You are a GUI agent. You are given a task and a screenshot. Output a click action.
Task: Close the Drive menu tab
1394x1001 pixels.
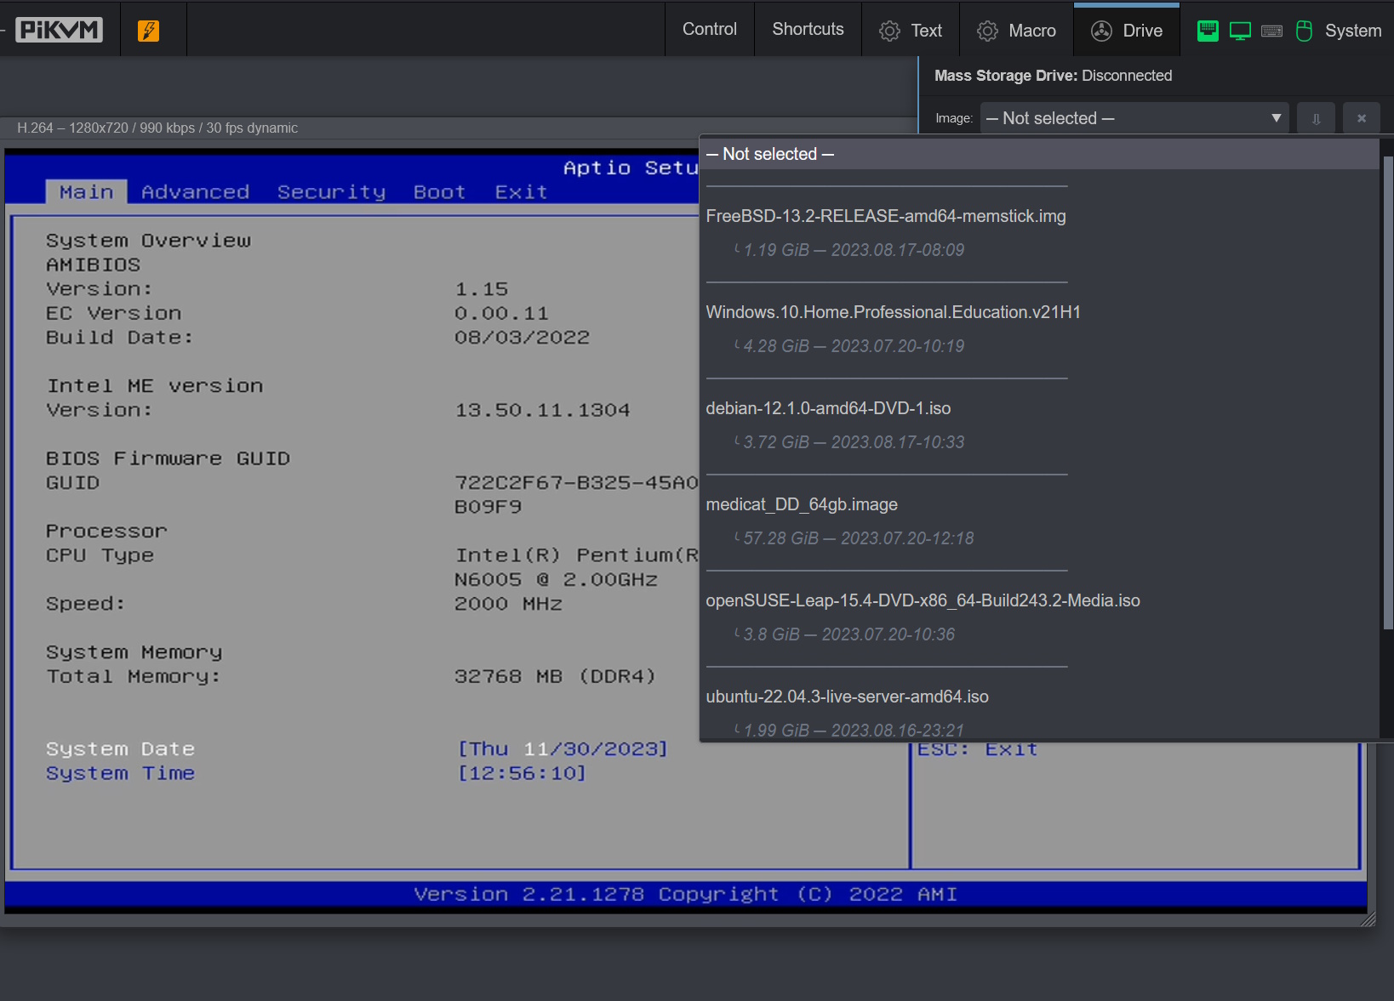click(1127, 31)
